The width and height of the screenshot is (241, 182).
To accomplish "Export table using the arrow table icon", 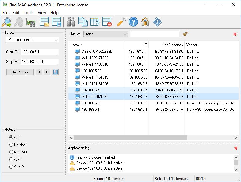I will 95,22.
